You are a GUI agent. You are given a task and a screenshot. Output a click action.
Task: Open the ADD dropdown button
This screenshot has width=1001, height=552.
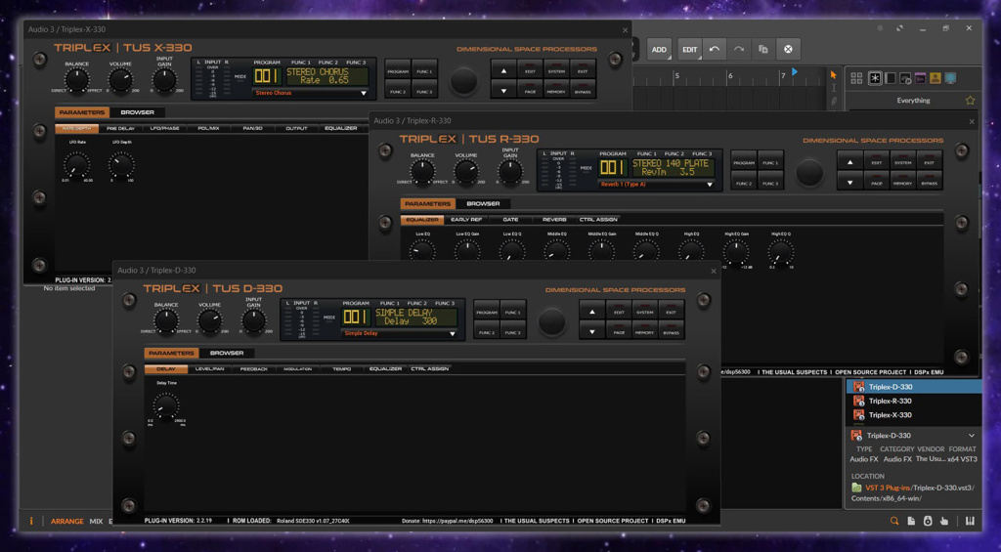(x=659, y=49)
